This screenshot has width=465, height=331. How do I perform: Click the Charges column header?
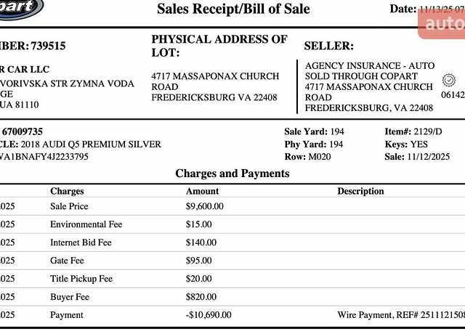tap(67, 191)
